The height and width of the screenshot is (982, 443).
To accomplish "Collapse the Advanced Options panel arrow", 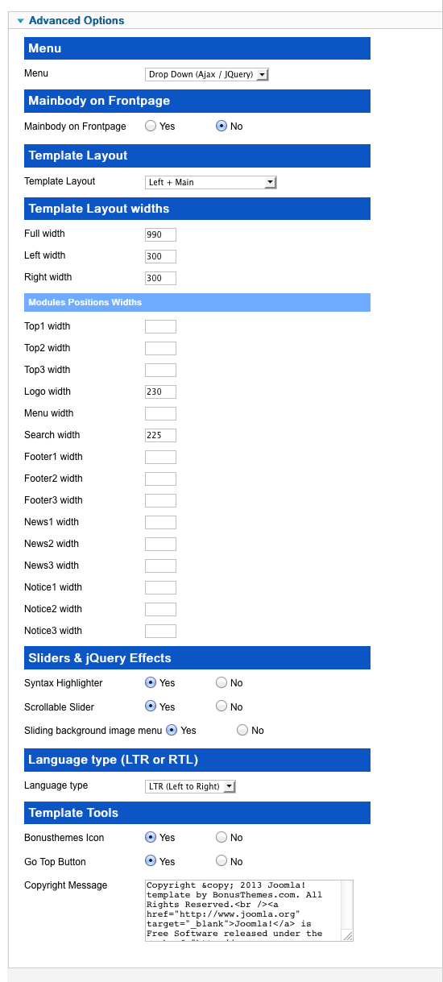I will [x=20, y=21].
